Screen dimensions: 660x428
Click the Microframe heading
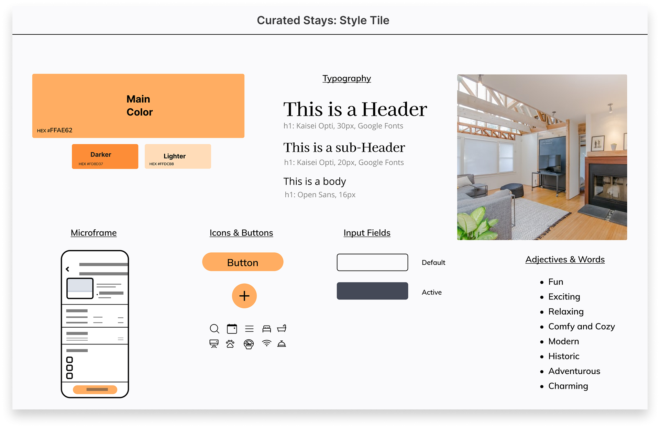[93, 233]
